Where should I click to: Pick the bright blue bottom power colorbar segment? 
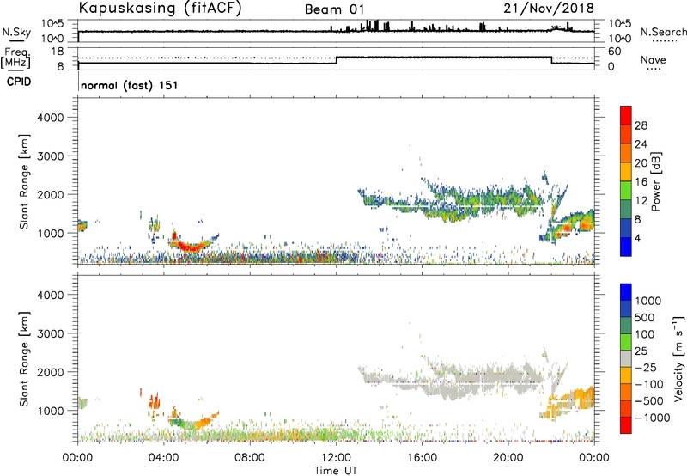point(626,247)
